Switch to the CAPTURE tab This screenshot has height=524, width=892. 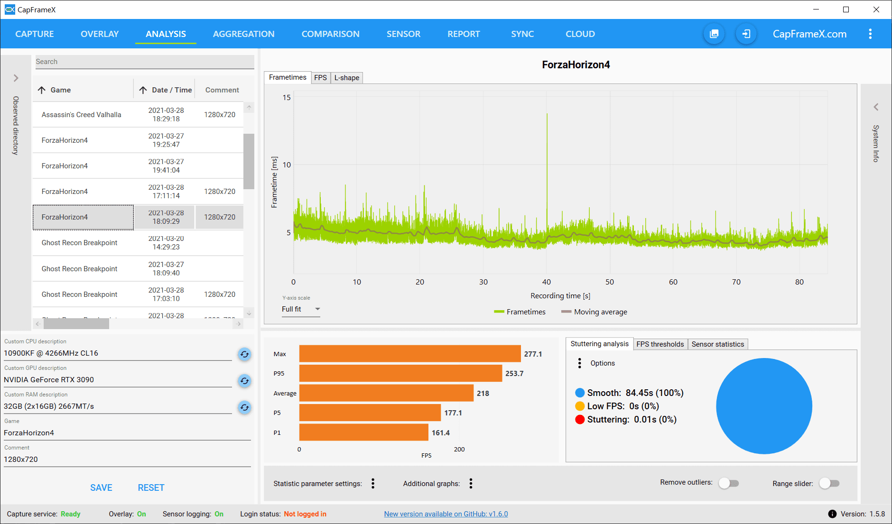[35, 34]
